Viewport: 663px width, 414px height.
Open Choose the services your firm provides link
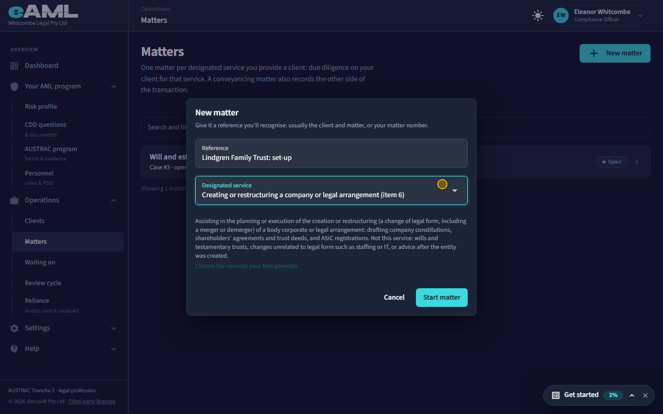[247, 266]
